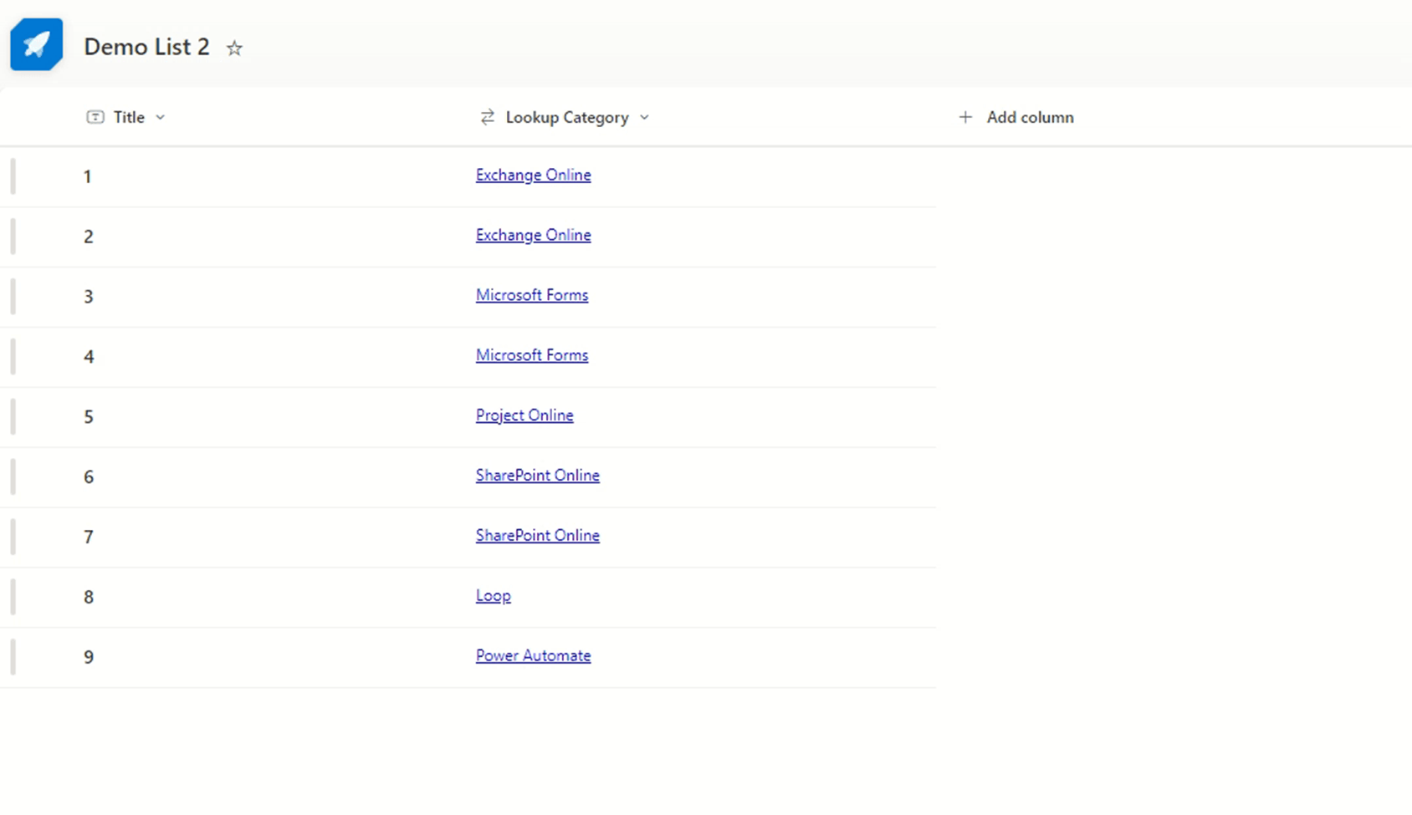Click the Title column type icon
This screenshot has height=815, width=1412.
(95, 117)
